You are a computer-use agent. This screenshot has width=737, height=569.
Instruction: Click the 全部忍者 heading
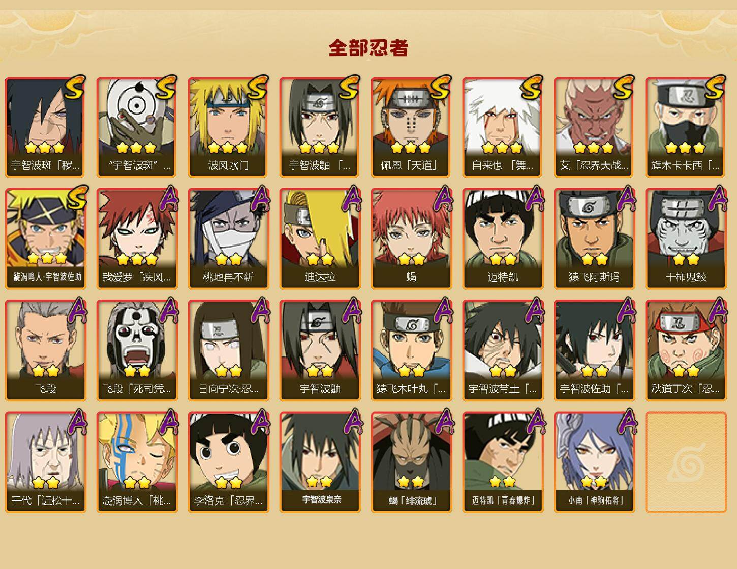pyautogui.click(x=368, y=48)
